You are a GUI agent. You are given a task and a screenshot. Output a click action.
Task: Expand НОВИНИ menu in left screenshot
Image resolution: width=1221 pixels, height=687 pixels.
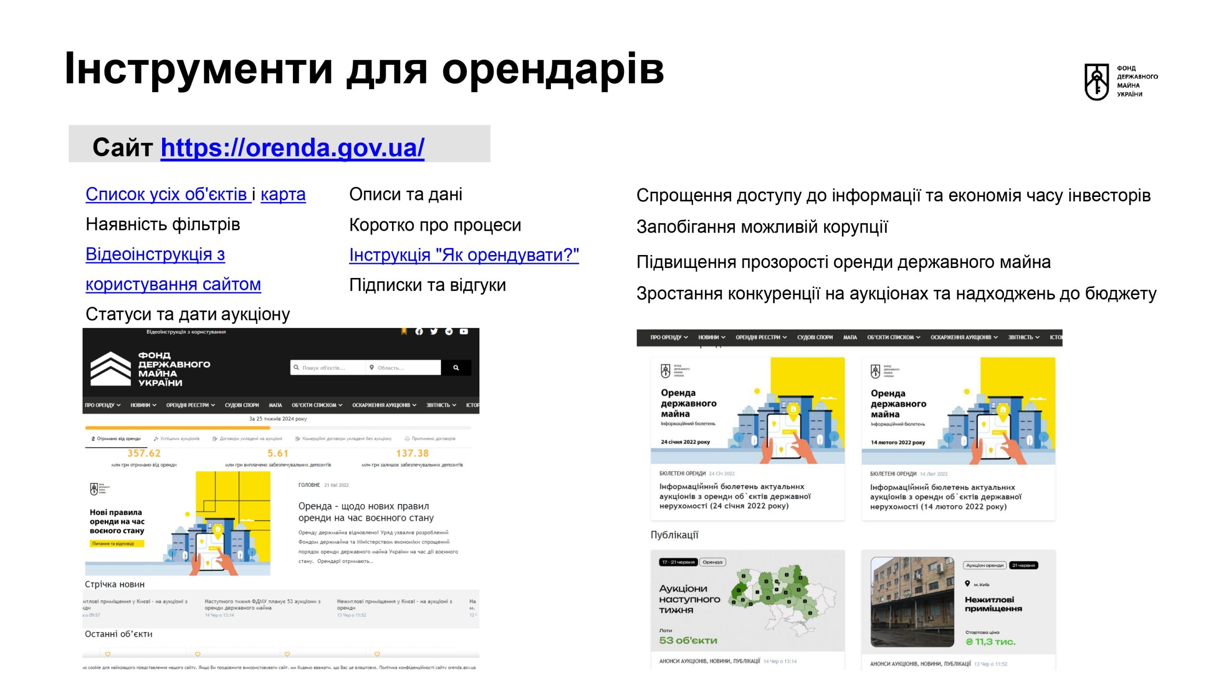click(143, 405)
